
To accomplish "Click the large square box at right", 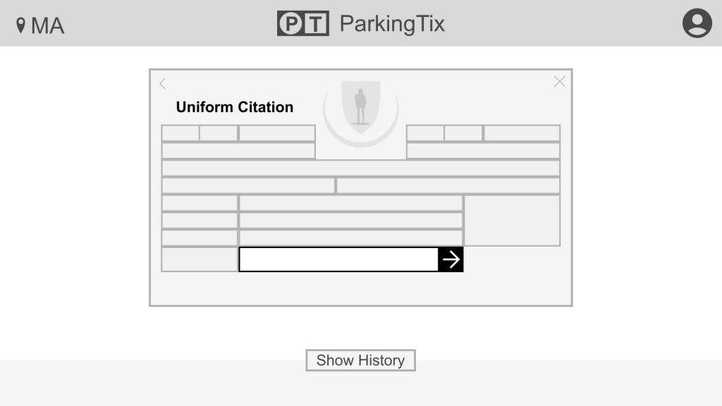I will point(512,221).
